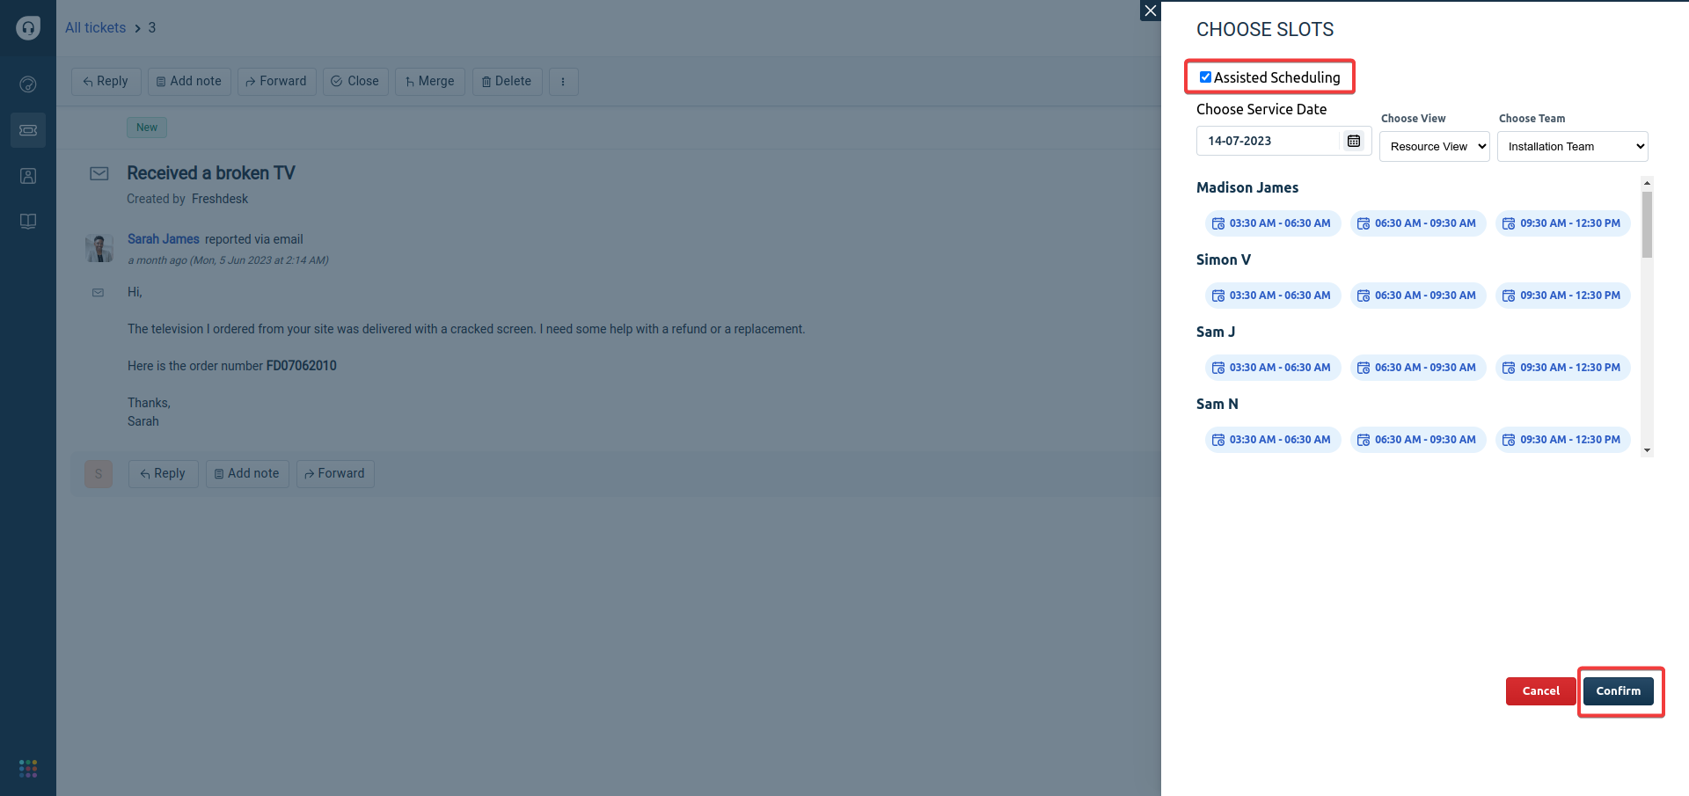Open the apps grid icon in sidebar
The width and height of the screenshot is (1689, 796).
(28, 769)
